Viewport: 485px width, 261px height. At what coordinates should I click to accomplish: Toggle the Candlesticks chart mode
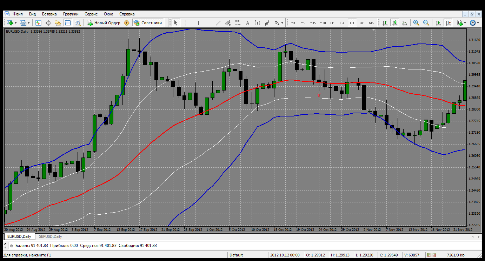[x=395, y=23]
